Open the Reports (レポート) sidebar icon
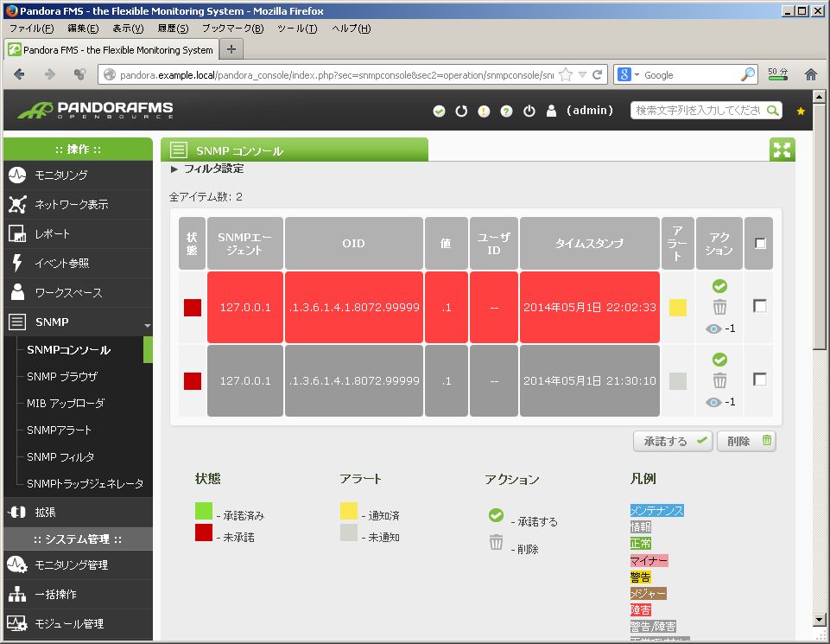The width and height of the screenshot is (830, 644). [17, 233]
